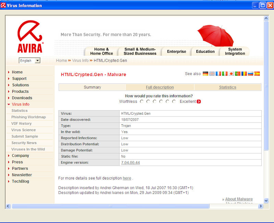Click engine version 7.04.00.44 link
Image resolution: width=274 pixels, height=223 pixels.
130,162
